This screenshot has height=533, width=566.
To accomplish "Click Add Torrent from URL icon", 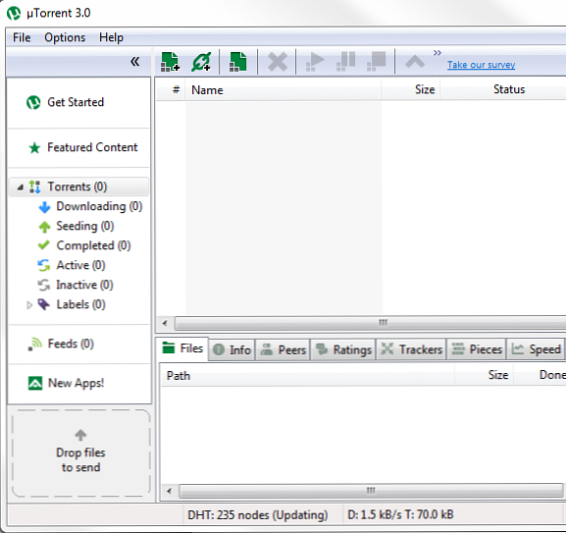I will click(x=201, y=62).
